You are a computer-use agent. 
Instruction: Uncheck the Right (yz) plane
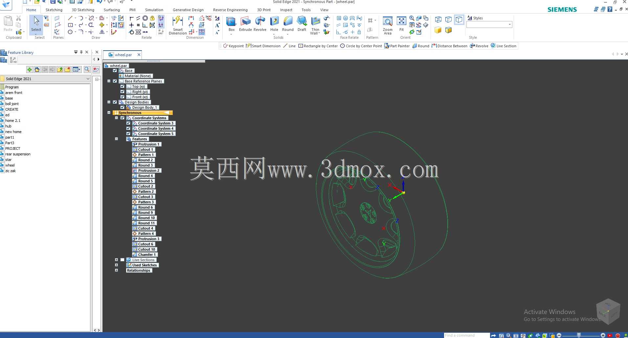(122, 92)
